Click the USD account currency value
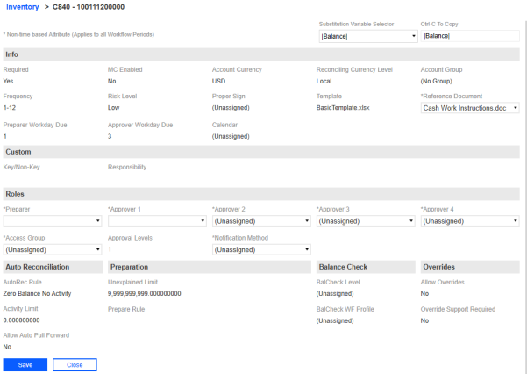 pos(219,81)
